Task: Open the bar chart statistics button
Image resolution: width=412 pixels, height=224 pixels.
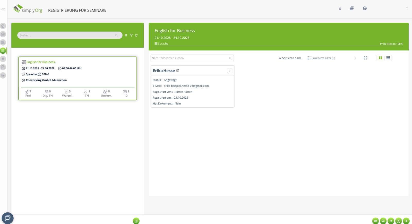Action: pos(383,221)
